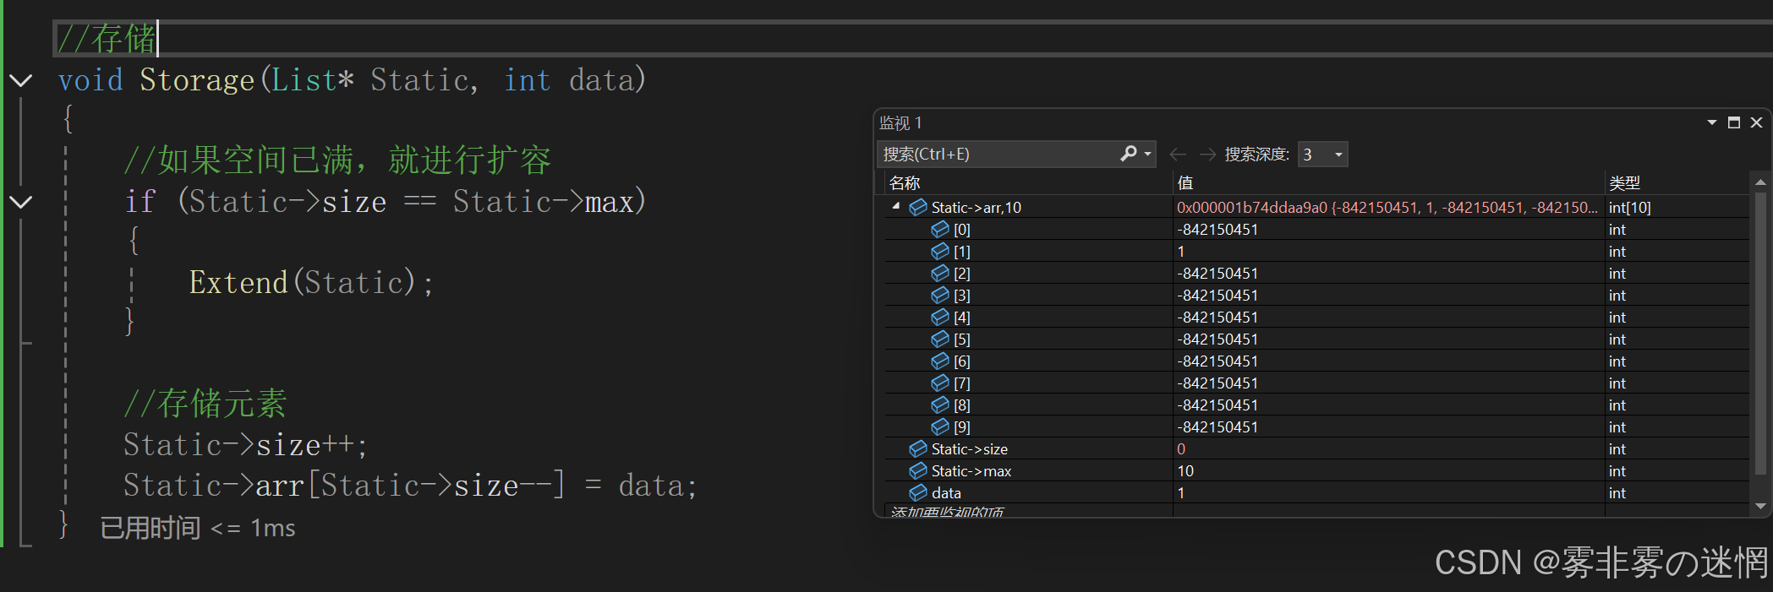Click the 值 column header
The height and width of the screenshot is (592, 1773).
coord(1185,183)
